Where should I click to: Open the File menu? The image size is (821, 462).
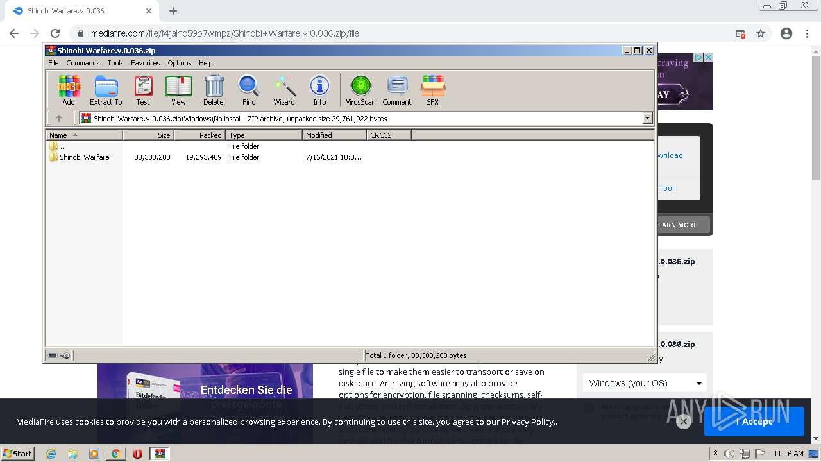(53, 63)
